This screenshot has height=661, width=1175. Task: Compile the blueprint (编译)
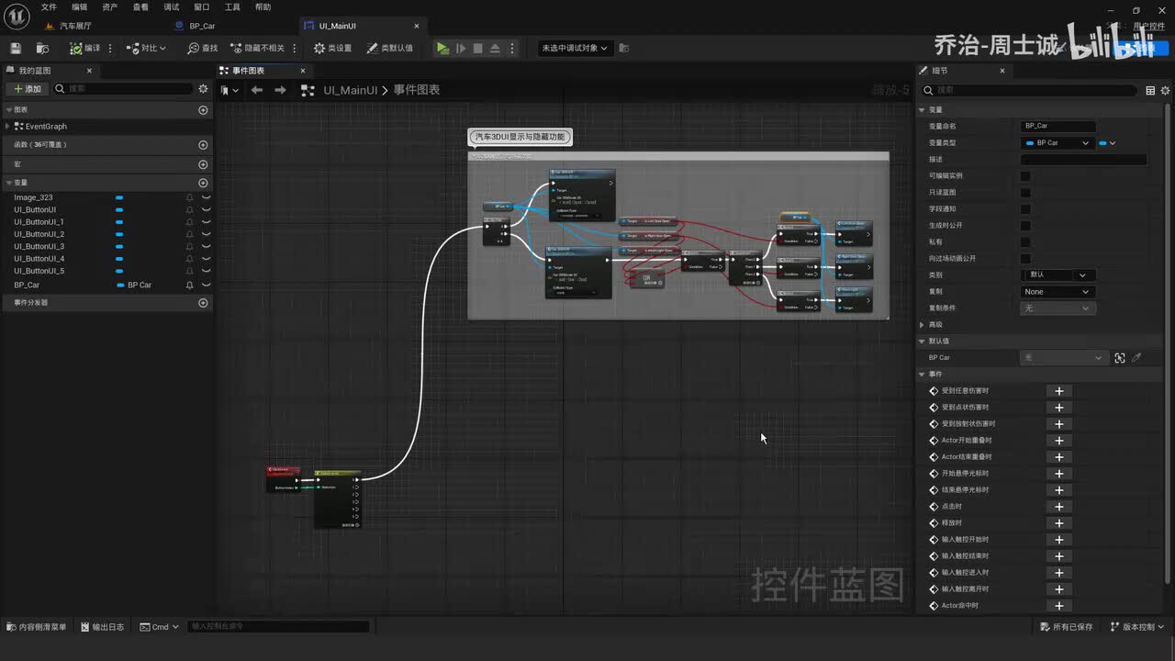click(x=85, y=48)
